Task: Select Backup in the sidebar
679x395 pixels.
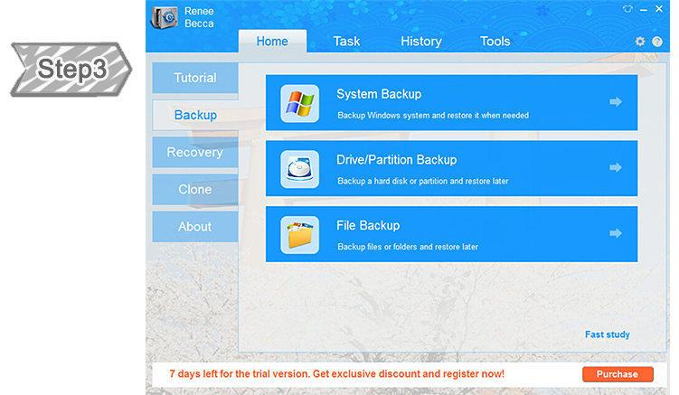Action: pos(195,115)
